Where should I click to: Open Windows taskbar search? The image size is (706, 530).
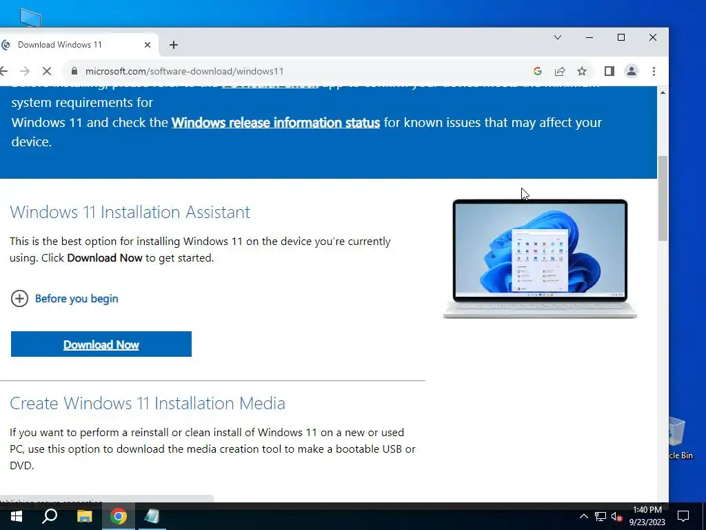(50, 516)
